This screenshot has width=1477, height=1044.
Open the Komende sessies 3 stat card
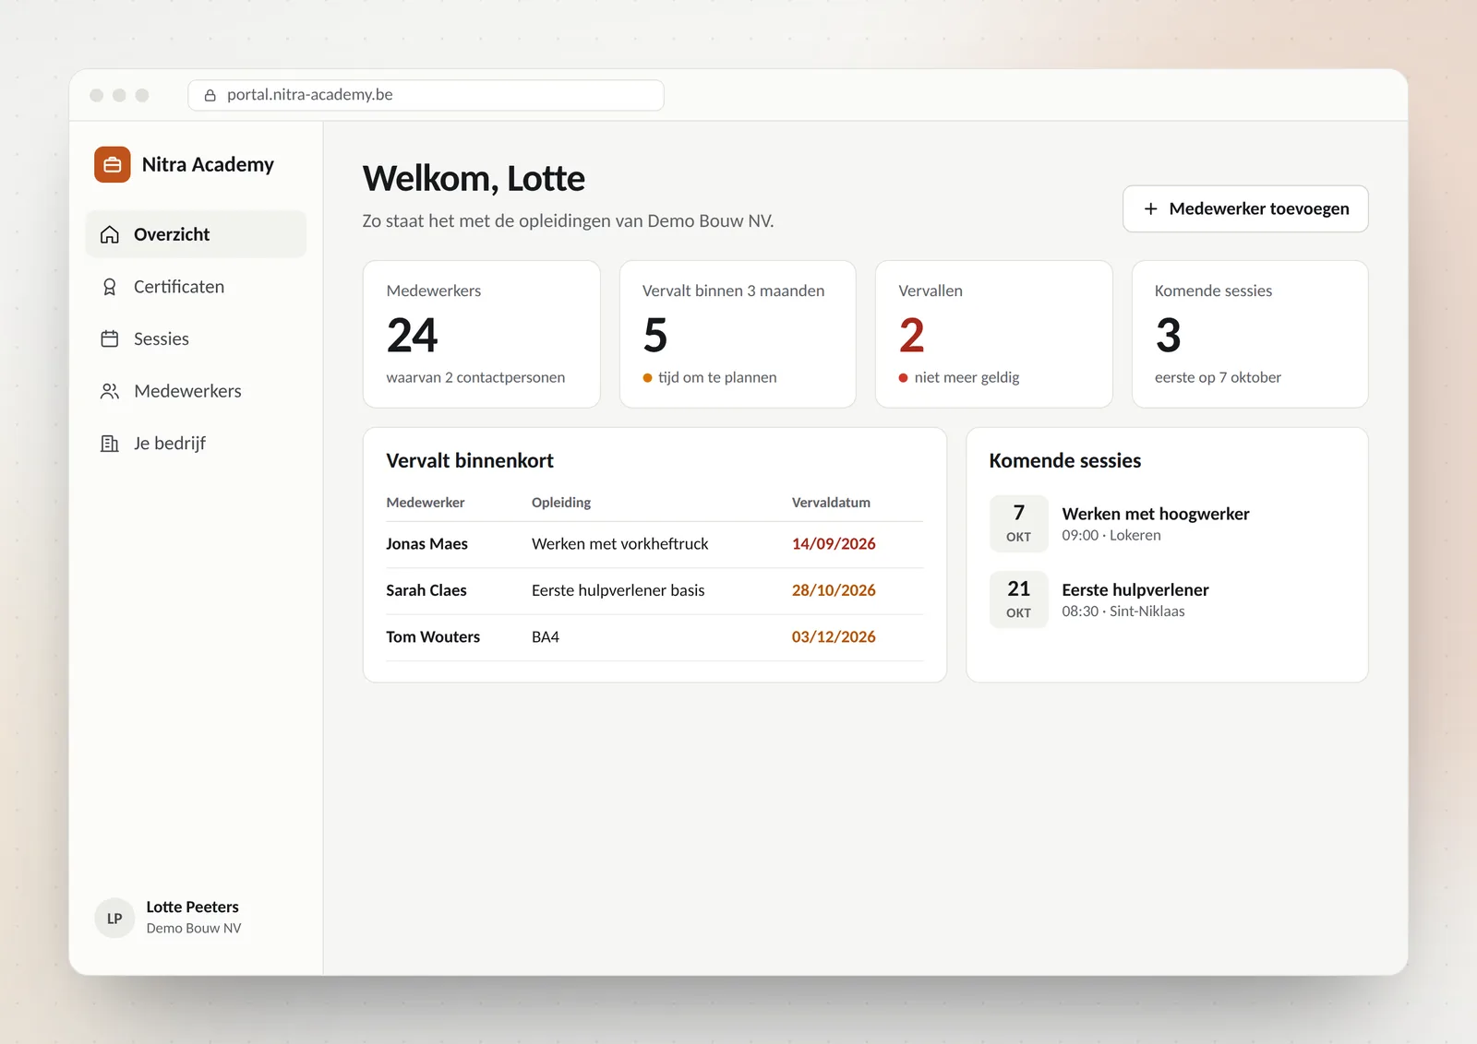(x=1250, y=334)
